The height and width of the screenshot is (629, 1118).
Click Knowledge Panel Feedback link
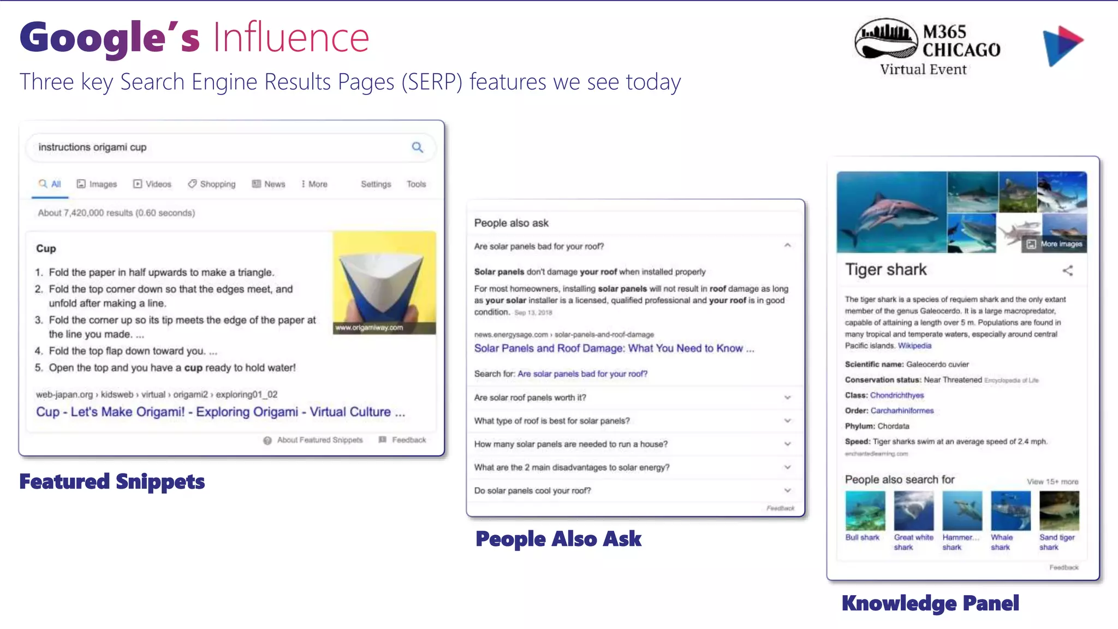[x=1064, y=568]
